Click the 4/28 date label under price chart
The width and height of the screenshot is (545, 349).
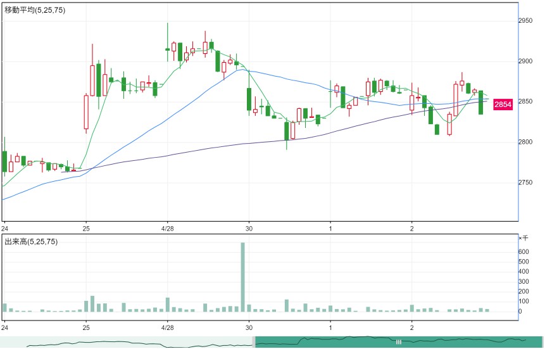click(x=168, y=229)
